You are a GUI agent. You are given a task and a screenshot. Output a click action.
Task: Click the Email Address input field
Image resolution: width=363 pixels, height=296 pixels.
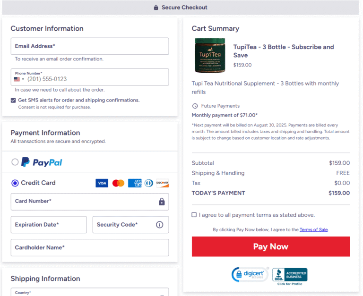pos(90,46)
